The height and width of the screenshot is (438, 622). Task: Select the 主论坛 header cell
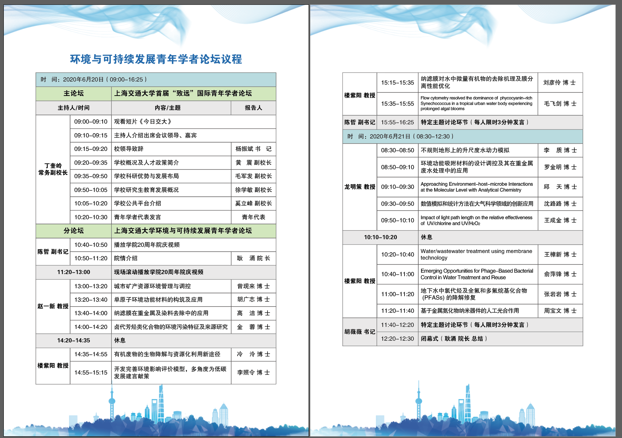pos(75,93)
